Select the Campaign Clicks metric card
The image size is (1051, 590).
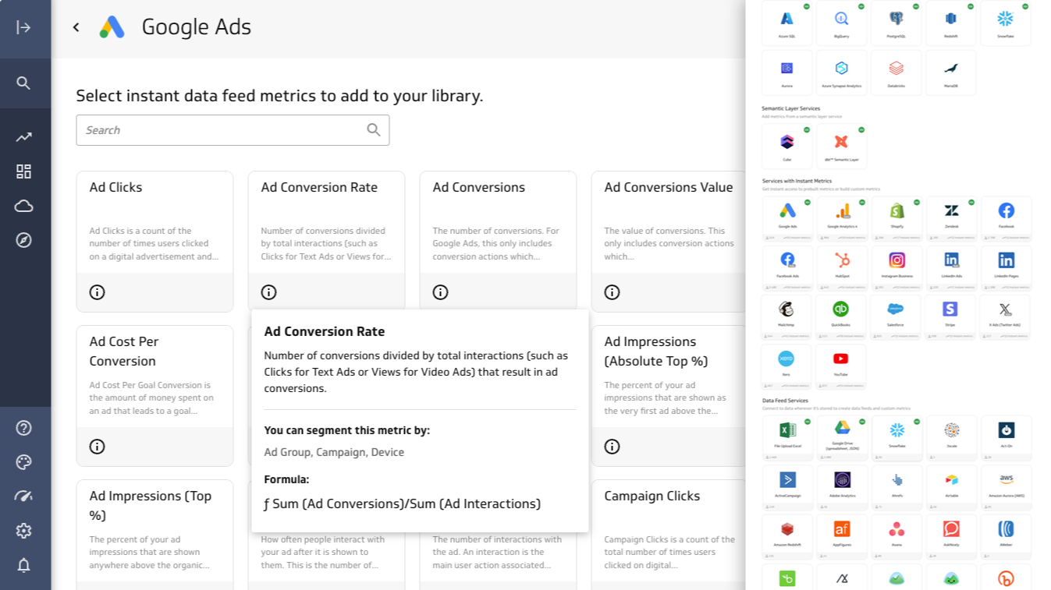pos(668,522)
